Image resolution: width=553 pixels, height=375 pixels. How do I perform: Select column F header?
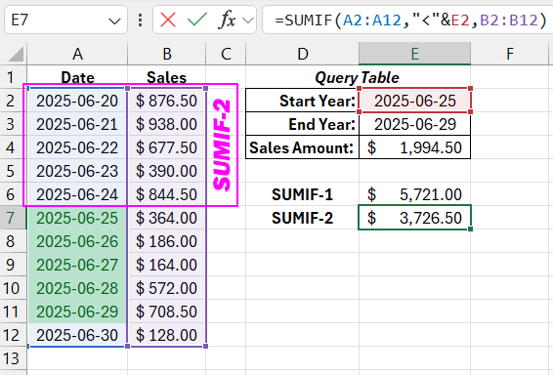click(x=510, y=54)
